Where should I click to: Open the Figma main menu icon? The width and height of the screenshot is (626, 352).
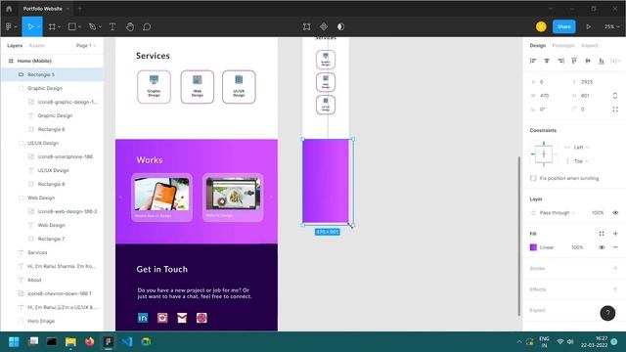[9, 26]
